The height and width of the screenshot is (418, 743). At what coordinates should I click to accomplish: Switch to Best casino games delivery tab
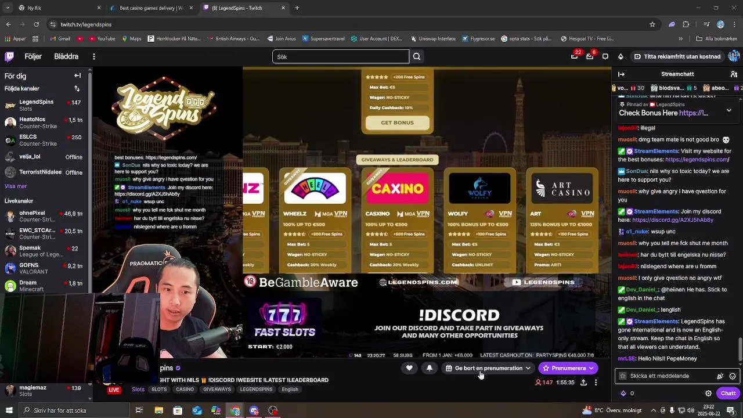tap(151, 8)
